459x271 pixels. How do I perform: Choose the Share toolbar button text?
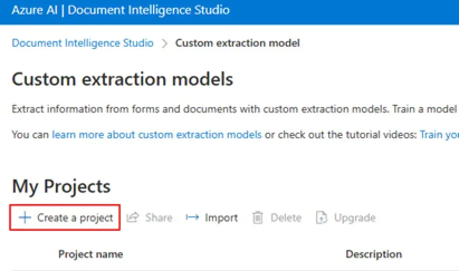[159, 218]
